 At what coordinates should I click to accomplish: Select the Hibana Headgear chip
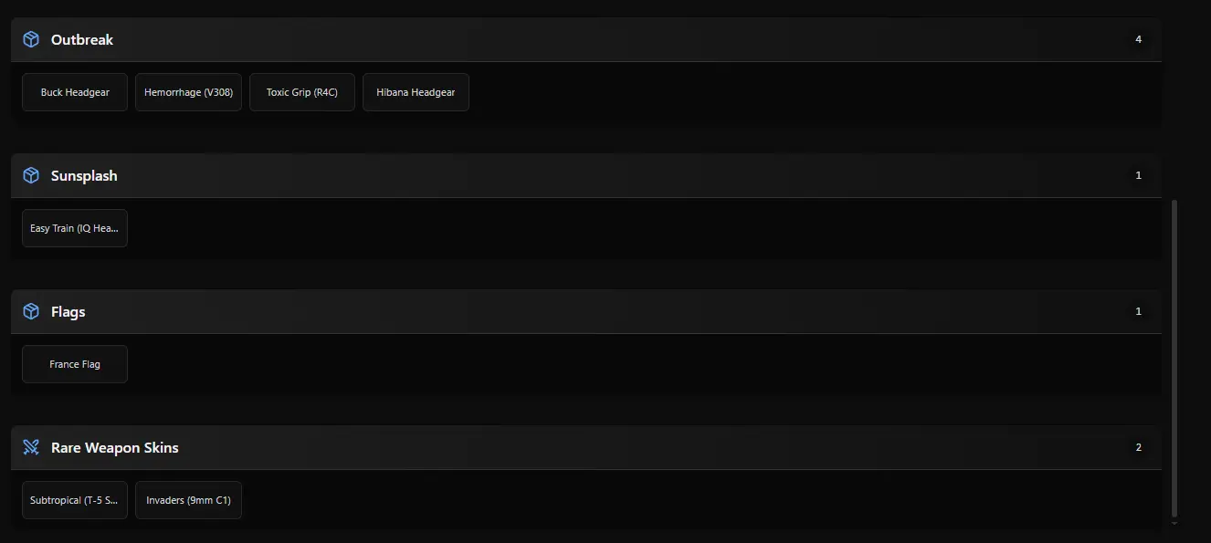tap(416, 92)
